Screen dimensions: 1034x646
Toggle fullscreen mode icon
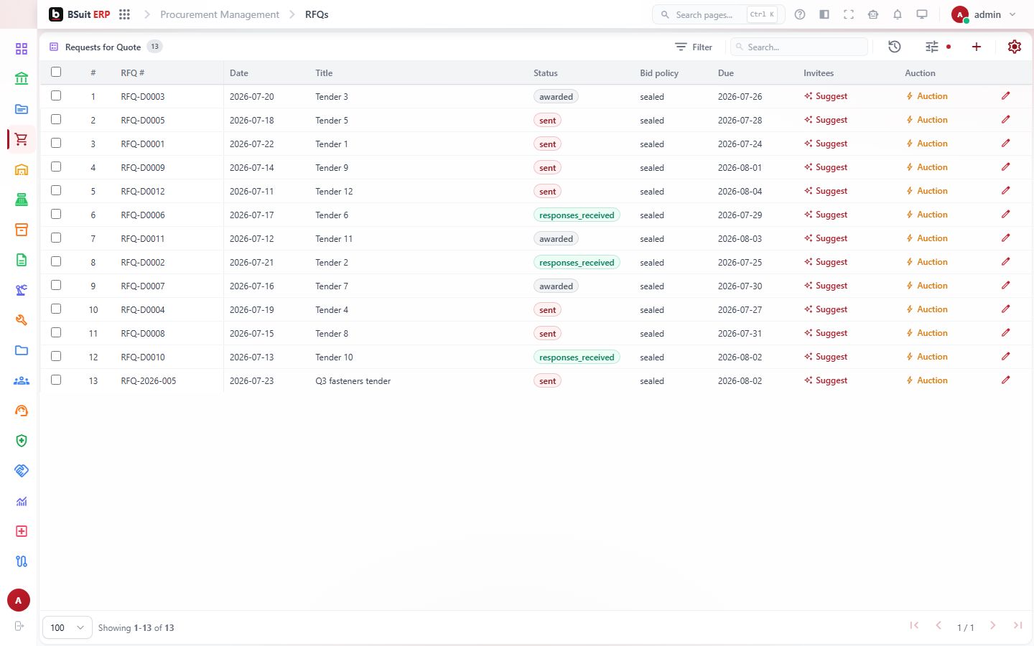tap(849, 14)
